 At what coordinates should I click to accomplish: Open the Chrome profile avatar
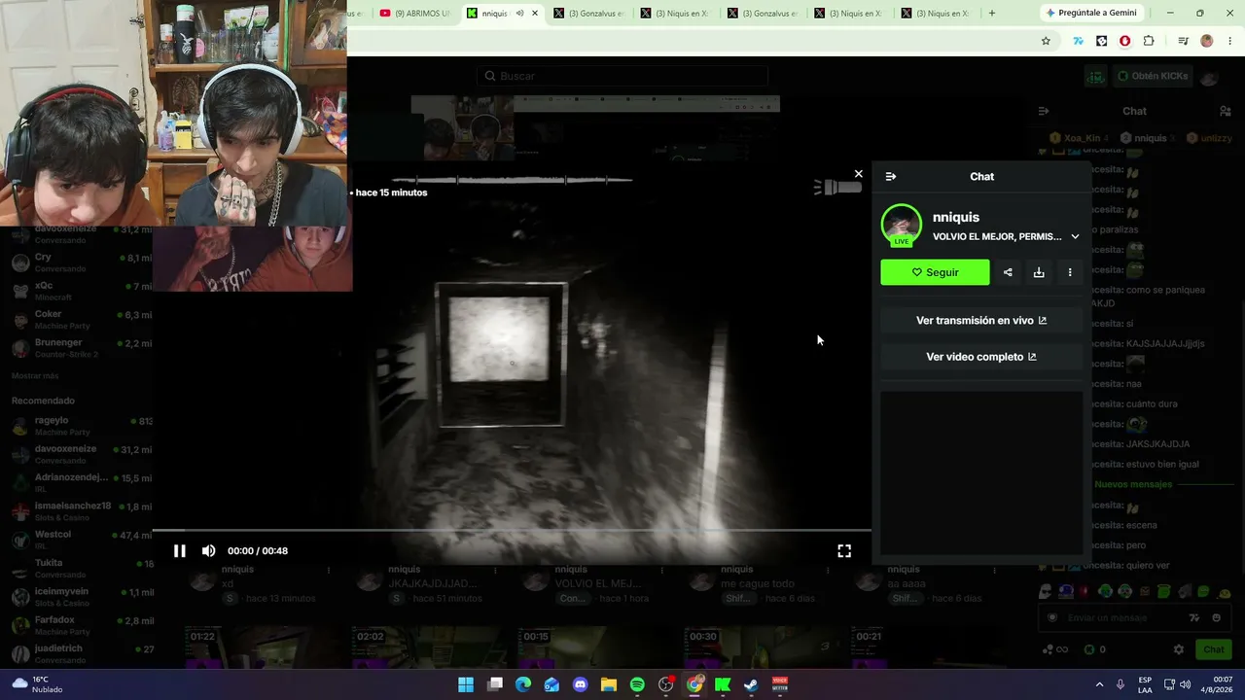tap(1207, 41)
